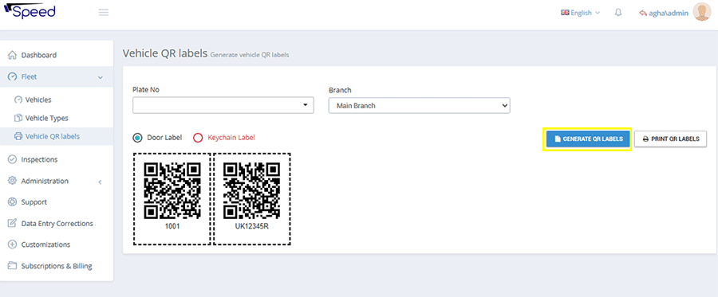Click the Vehicle QR labels page heading

165,53
